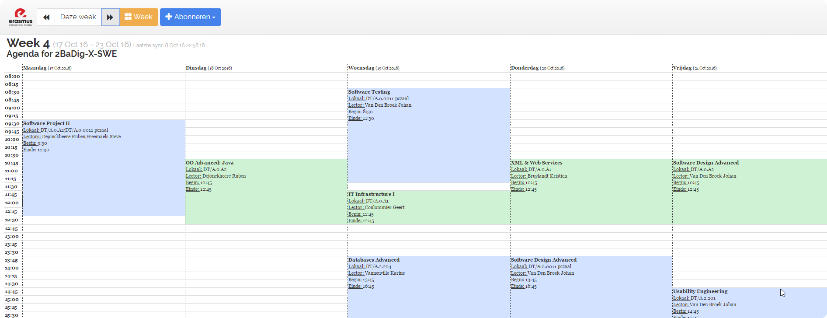The width and height of the screenshot is (827, 318).
Task: Open Thursday's 13:45 Software Design Advanced event
Action: pyautogui.click(x=591, y=287)
